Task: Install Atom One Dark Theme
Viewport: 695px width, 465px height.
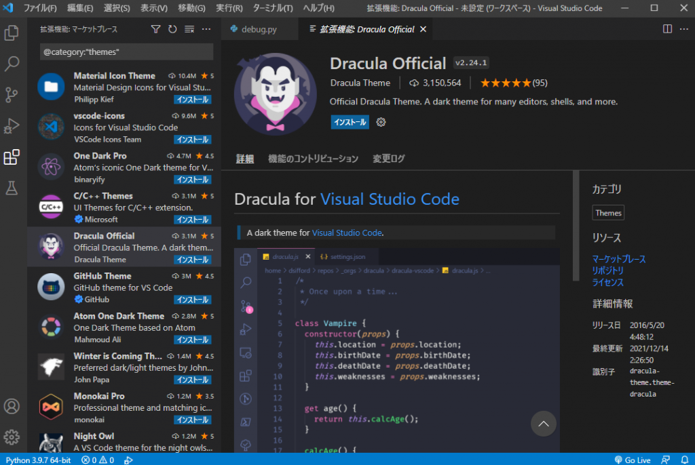Action: click(192, 340)
